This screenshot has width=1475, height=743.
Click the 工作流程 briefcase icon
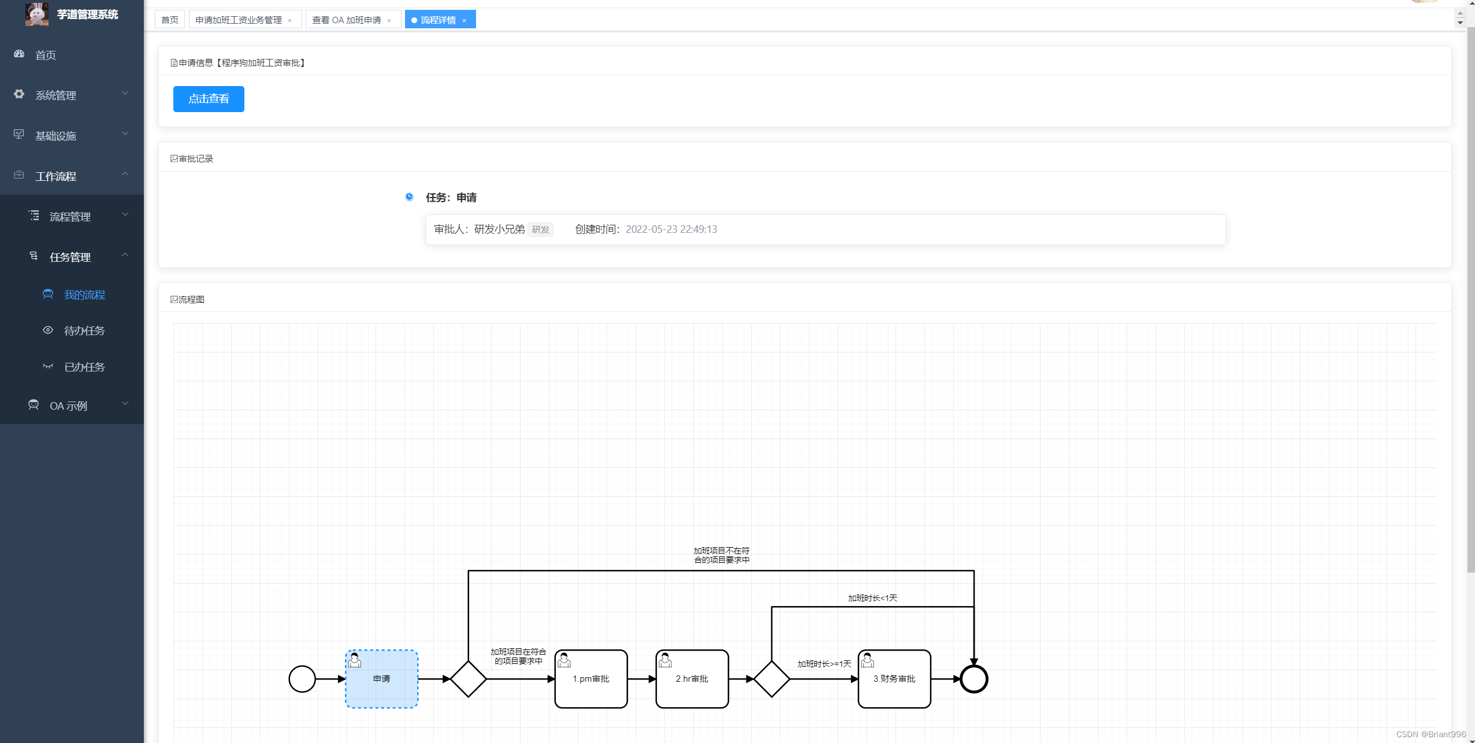(x=19, y=175)
